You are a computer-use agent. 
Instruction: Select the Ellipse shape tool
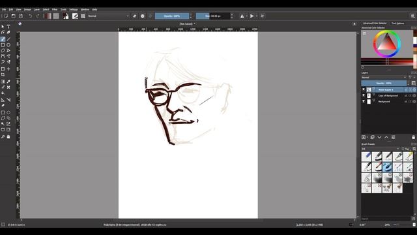point(8,45)
